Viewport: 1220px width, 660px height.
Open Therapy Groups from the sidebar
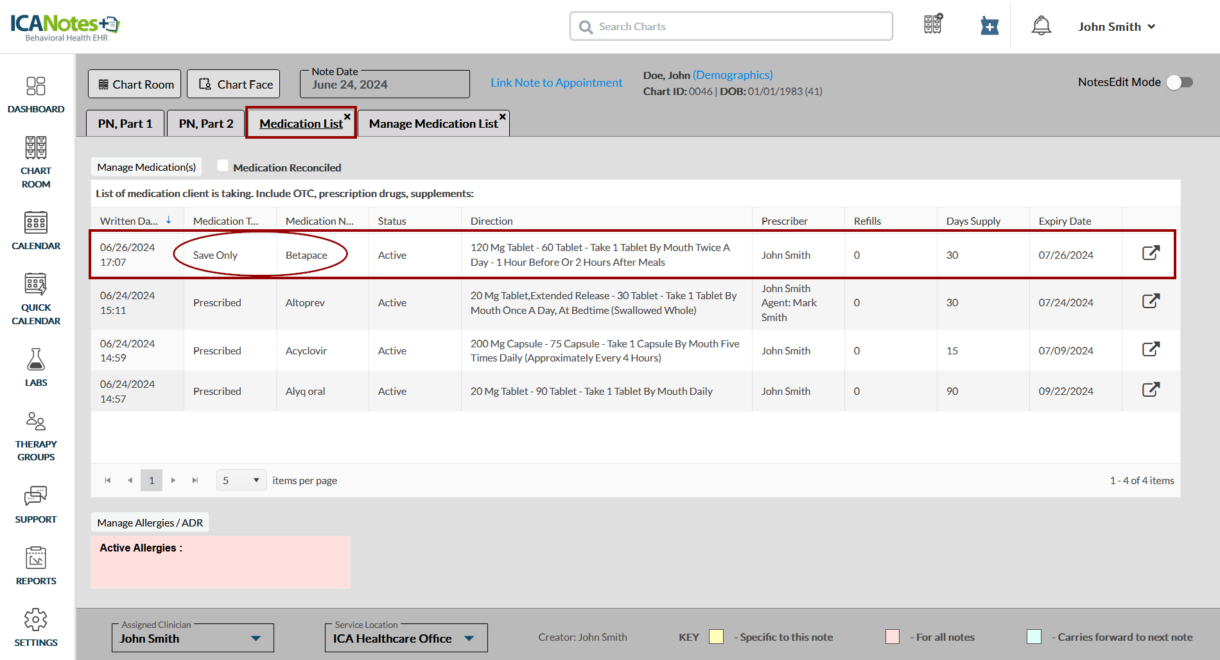click(x=36, y=422)
